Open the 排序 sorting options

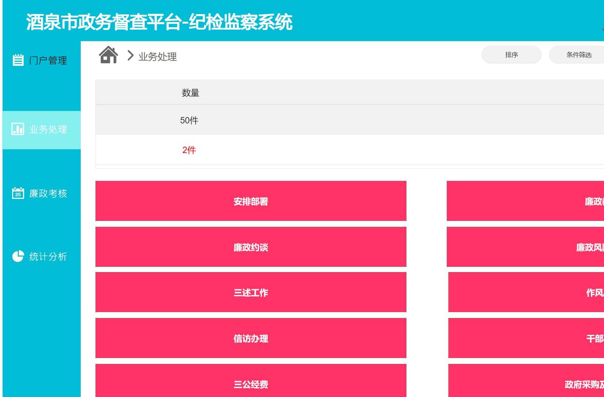coord(511,55)
